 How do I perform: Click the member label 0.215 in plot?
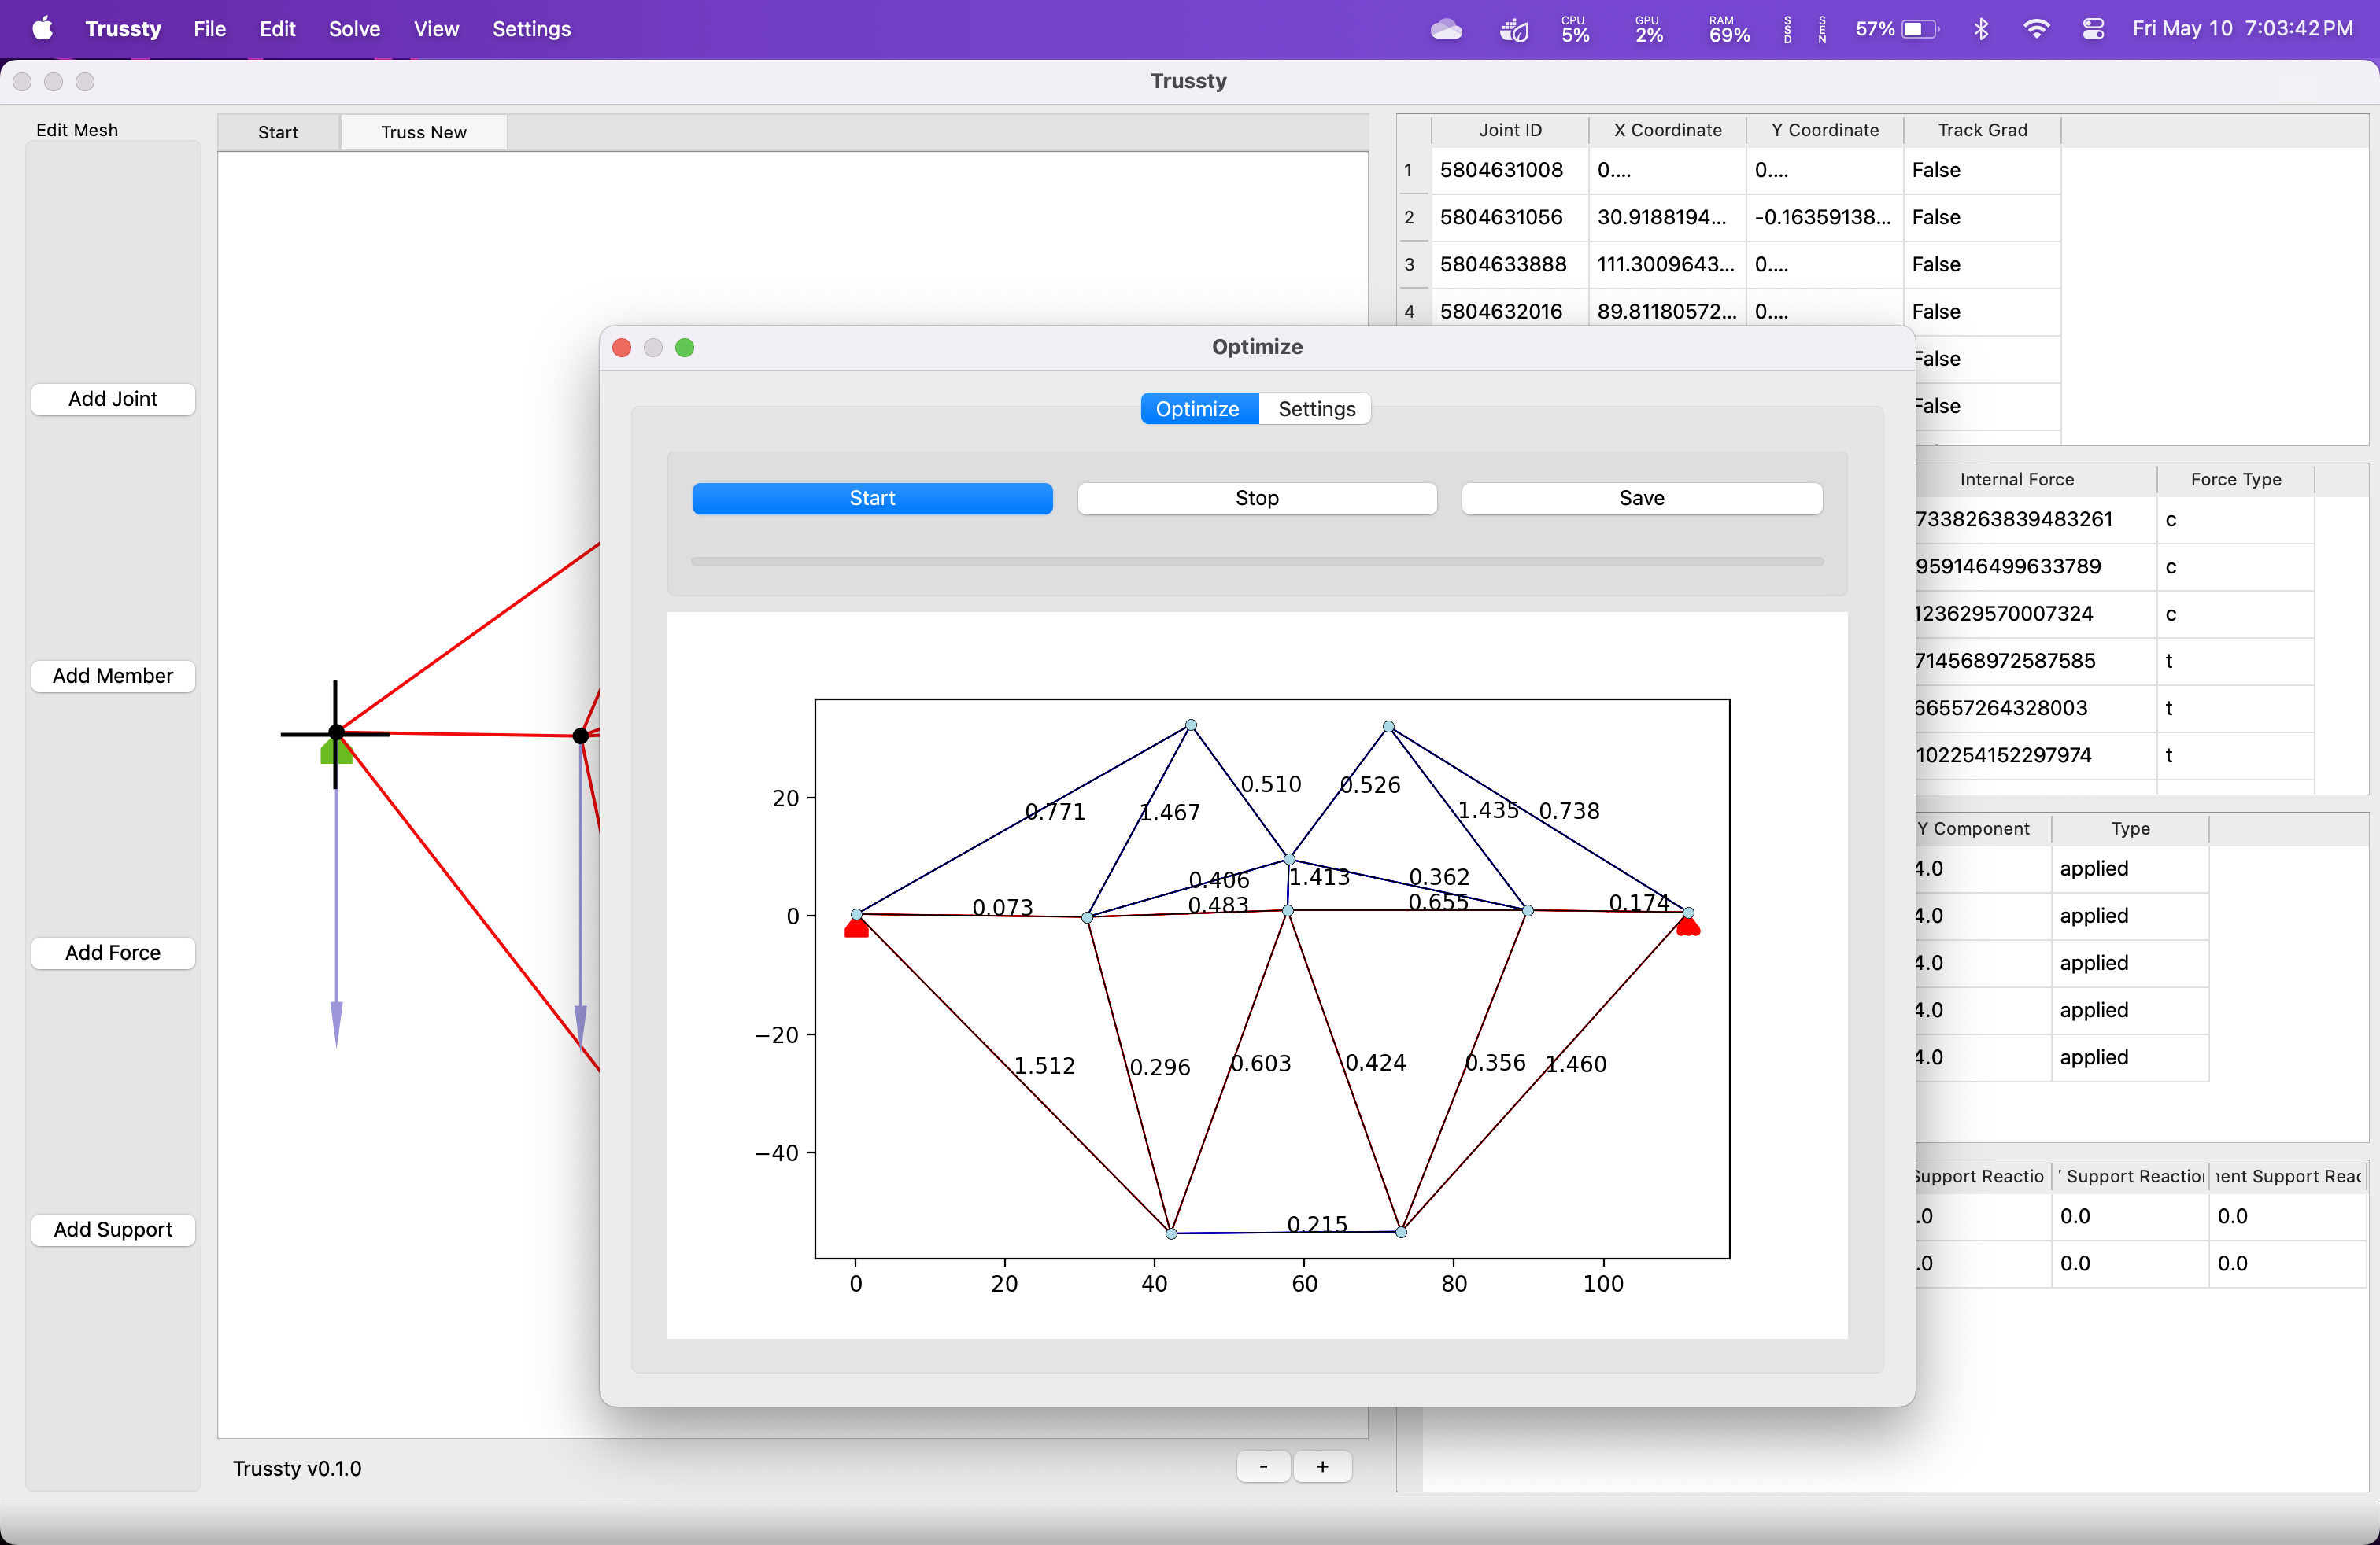[1317, 1224]
